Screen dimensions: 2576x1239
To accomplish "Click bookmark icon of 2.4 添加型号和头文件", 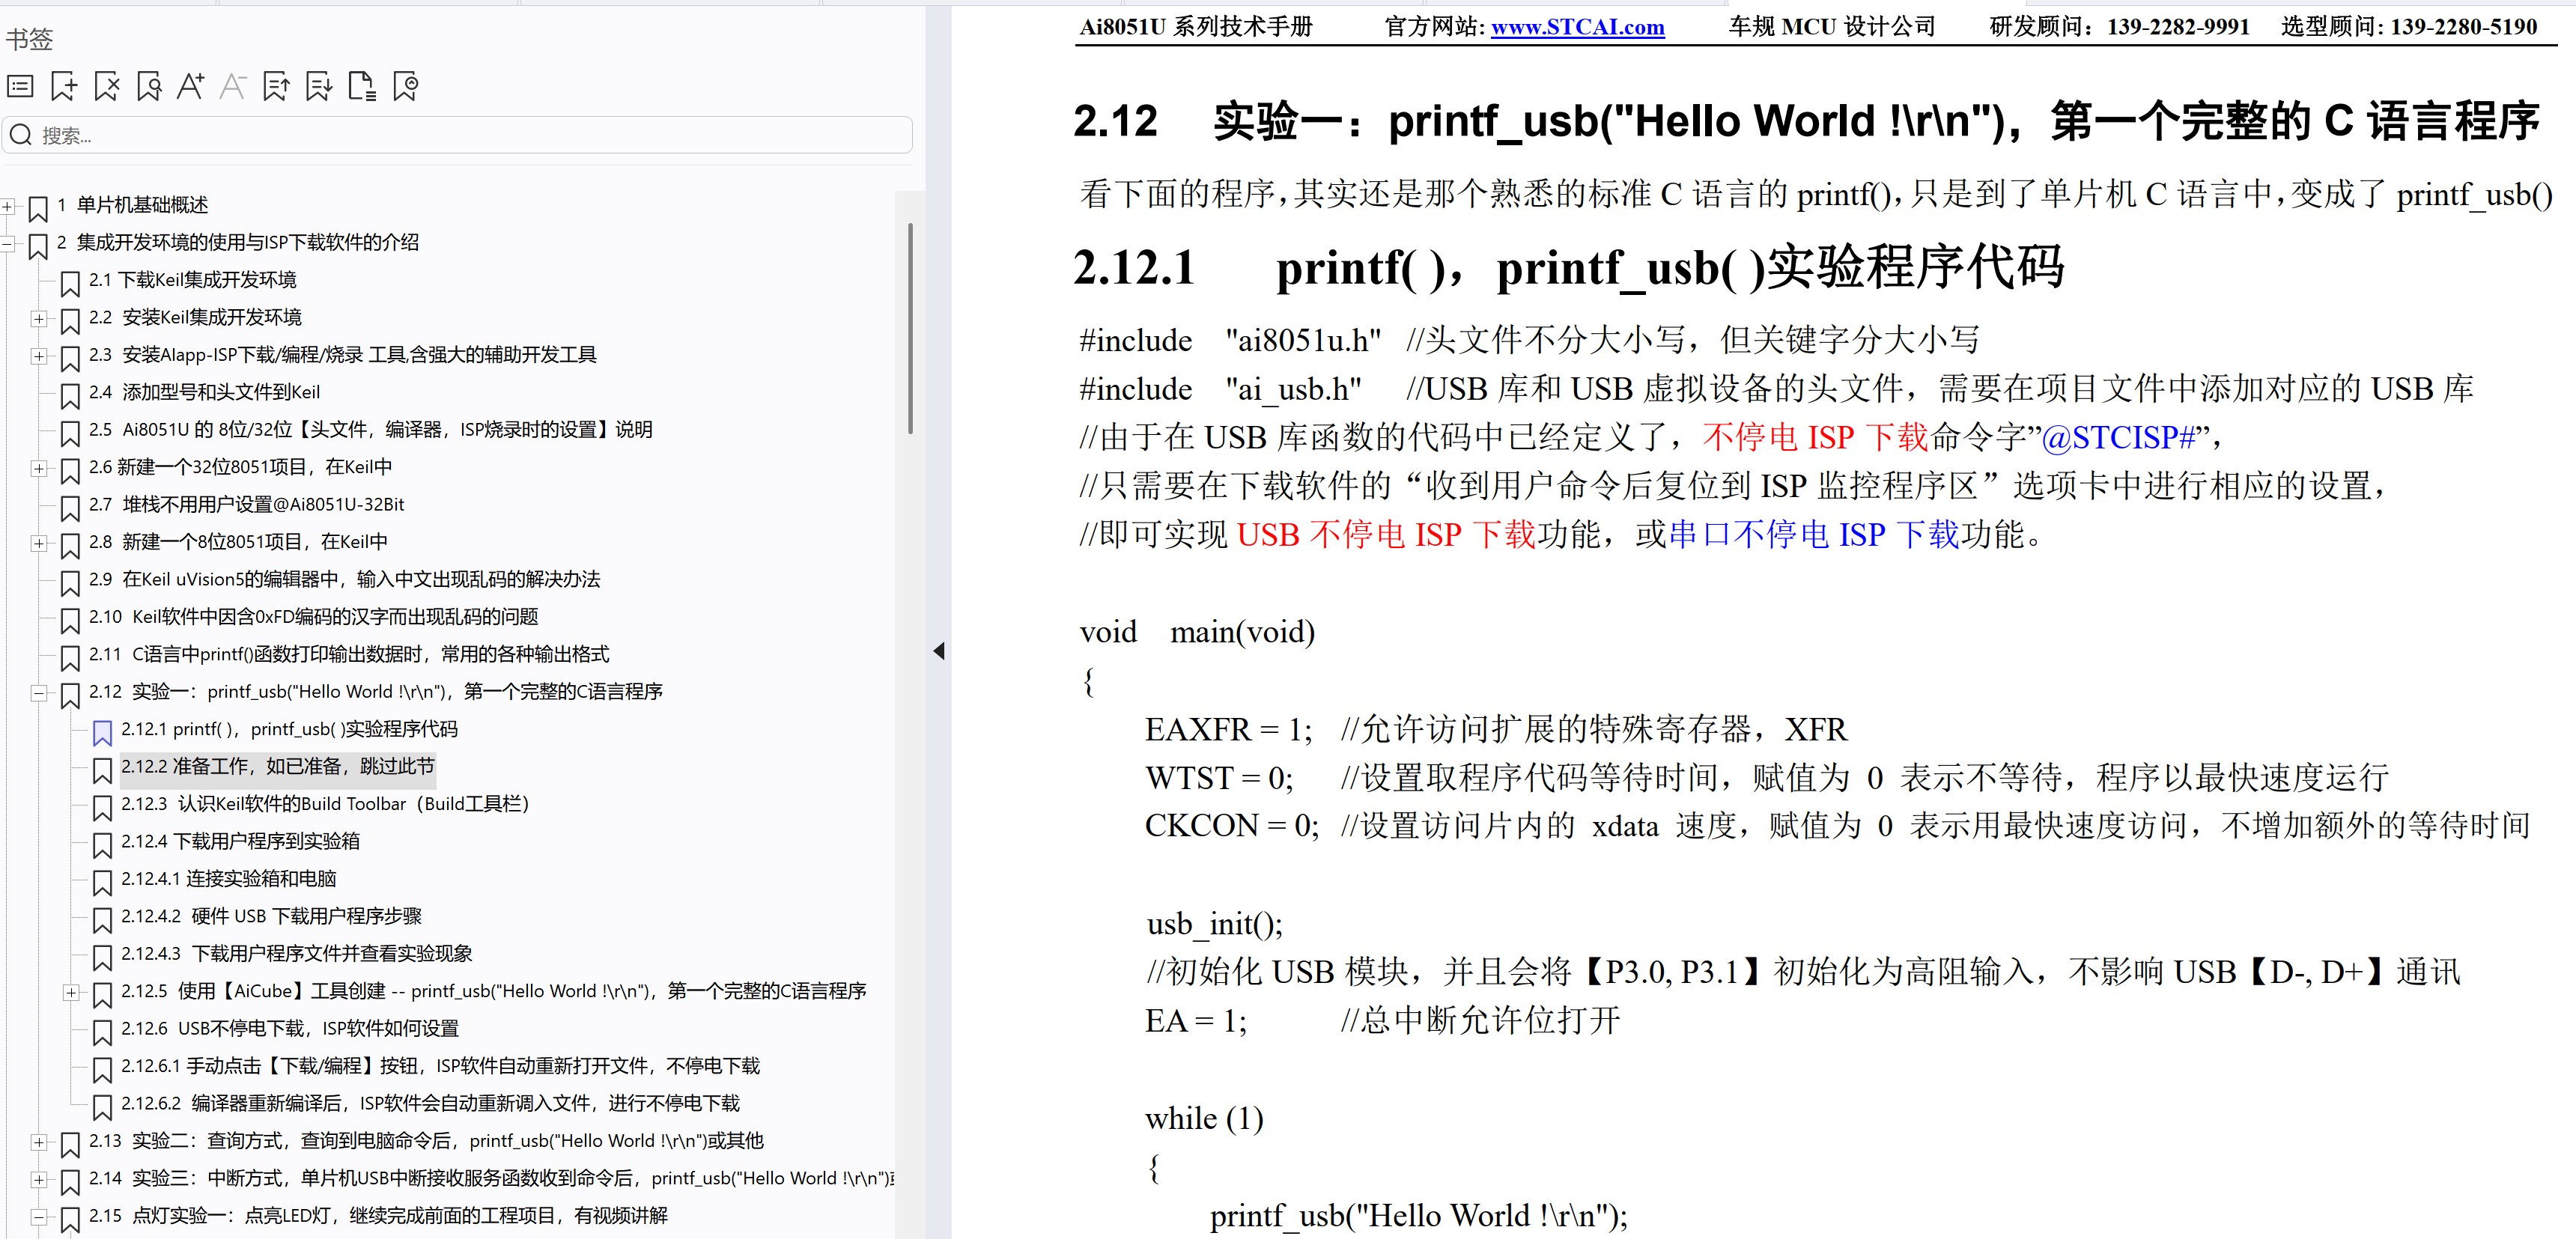I will coord(70,395).
